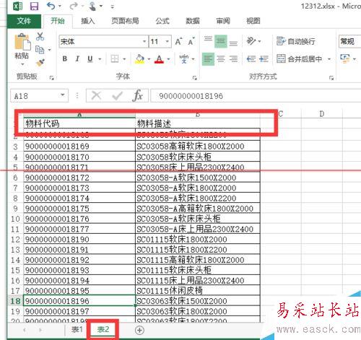The height and width of the screenshot is (340, 361).
Task: Toggle center horizontal alignment
Action: pyautogui.click(x=221, y=58)
